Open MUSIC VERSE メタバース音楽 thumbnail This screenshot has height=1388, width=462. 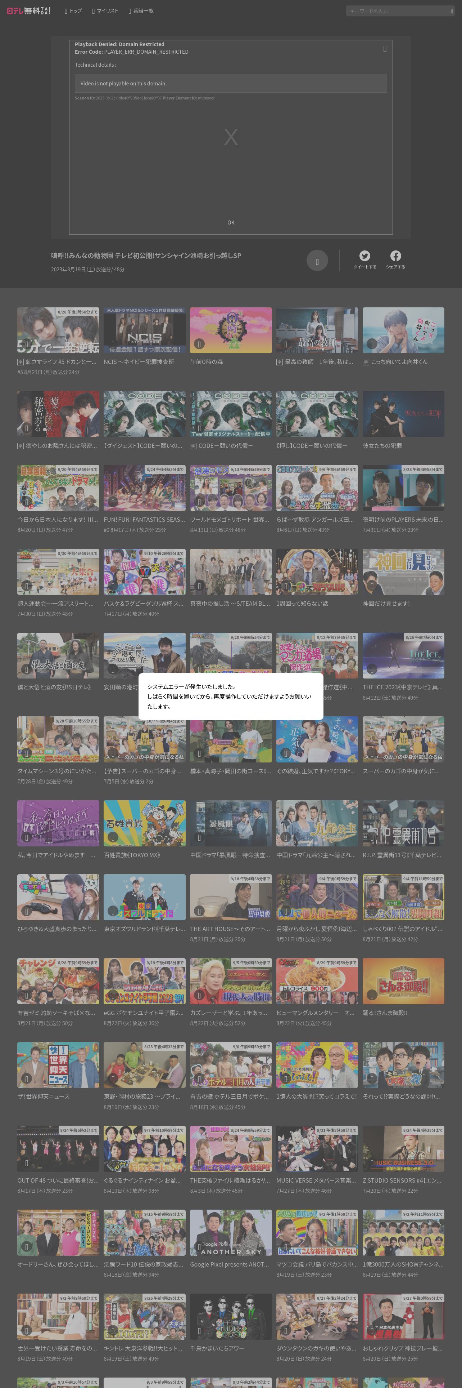click(x=317, y=1149)
